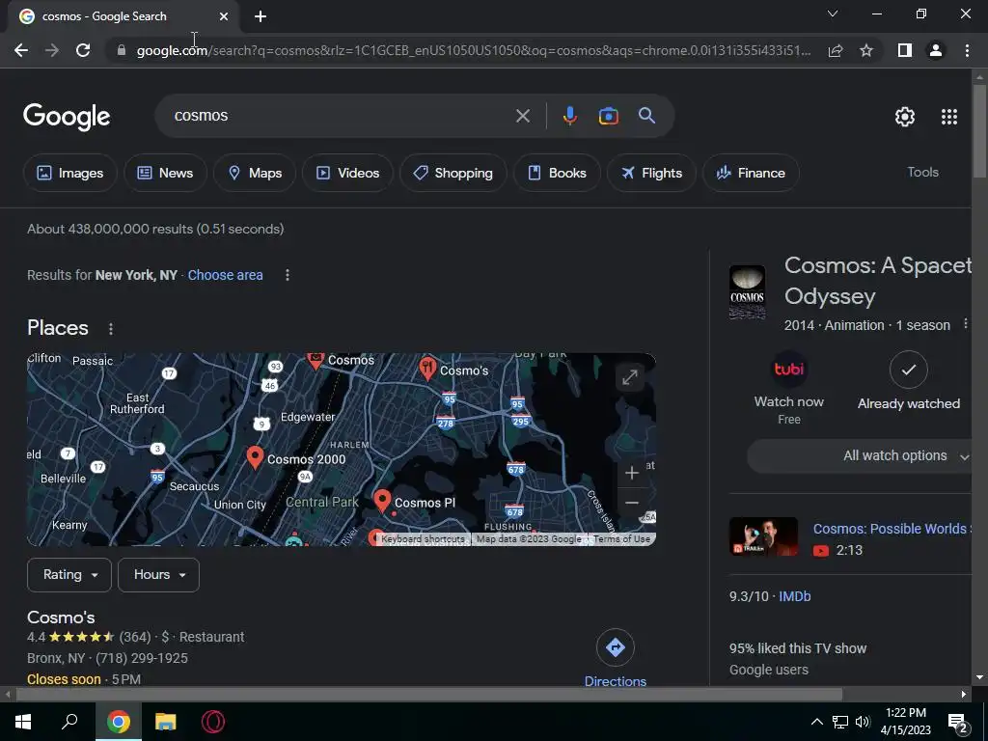This screenshot has height=741, width=988.
Task: Click the vertical page scrollbar
Action: point(979,130)
